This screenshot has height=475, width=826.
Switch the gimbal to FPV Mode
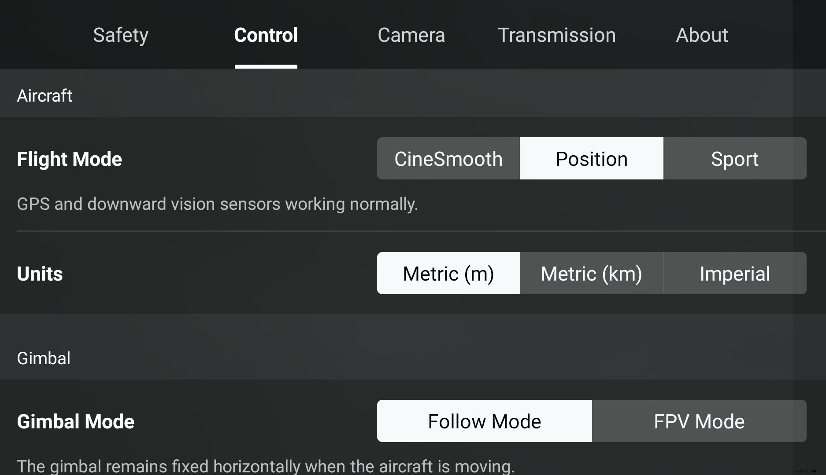pyautogui.click(x=699, y=421)
